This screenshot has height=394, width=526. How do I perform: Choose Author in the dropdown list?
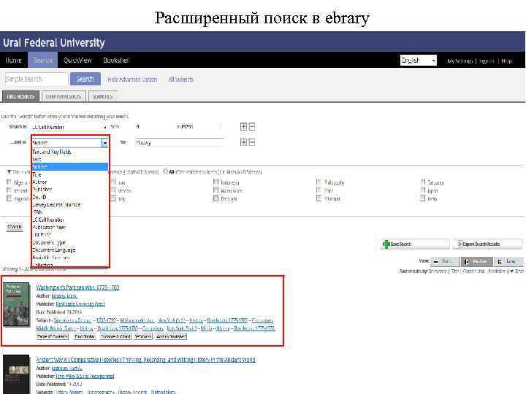click(39, 182)
